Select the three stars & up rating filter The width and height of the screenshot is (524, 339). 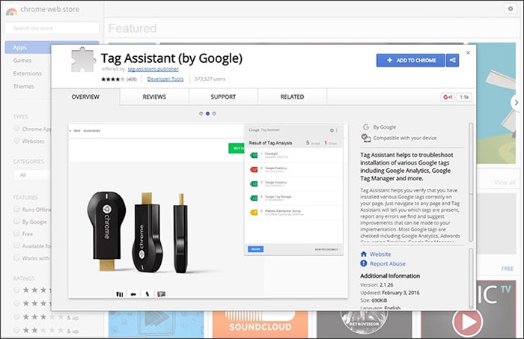point(16,317)
